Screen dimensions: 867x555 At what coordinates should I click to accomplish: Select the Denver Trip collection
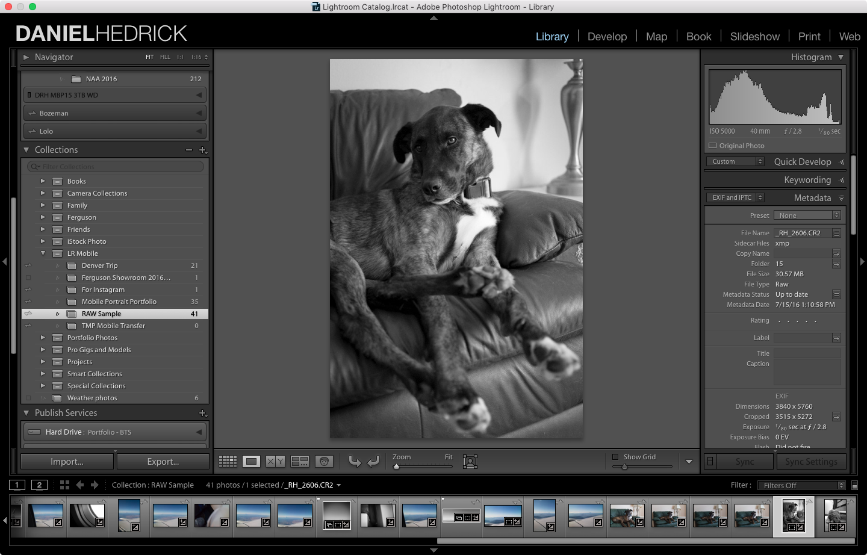pyautogui.click(x=100, y=265)
